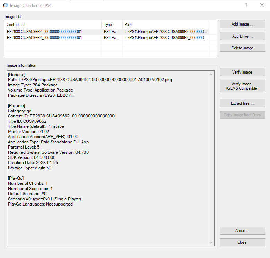Image resolution: width=270 pixels, height=258 pixels.
Task: Sort by Path column header
Action: click(x=166, y=25)
